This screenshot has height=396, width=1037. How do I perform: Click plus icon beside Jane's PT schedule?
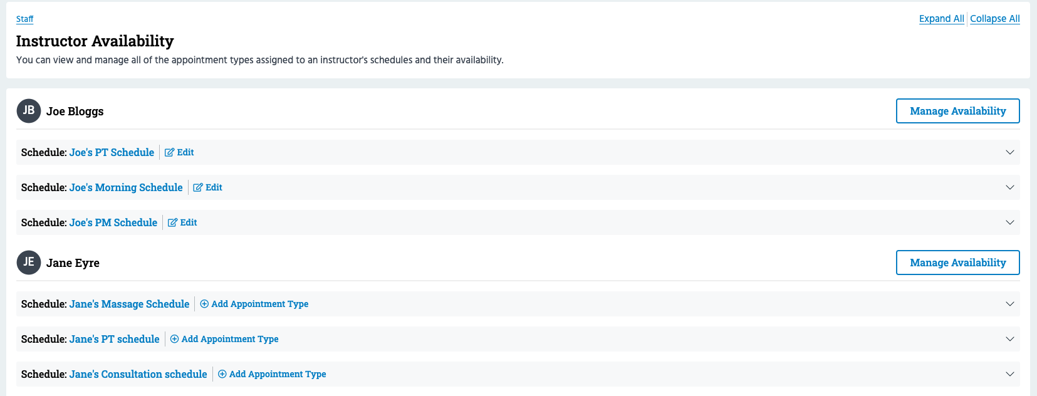(174, 339)
